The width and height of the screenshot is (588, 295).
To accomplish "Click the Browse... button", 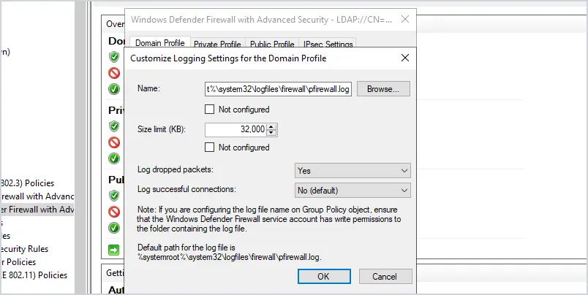I will [383, 89].
